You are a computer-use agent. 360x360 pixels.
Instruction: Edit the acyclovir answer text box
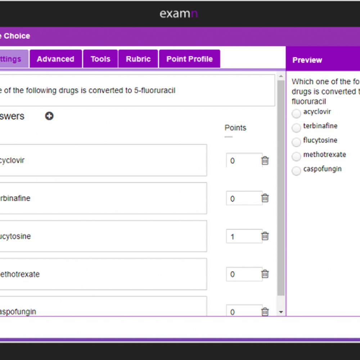(103, 160)
